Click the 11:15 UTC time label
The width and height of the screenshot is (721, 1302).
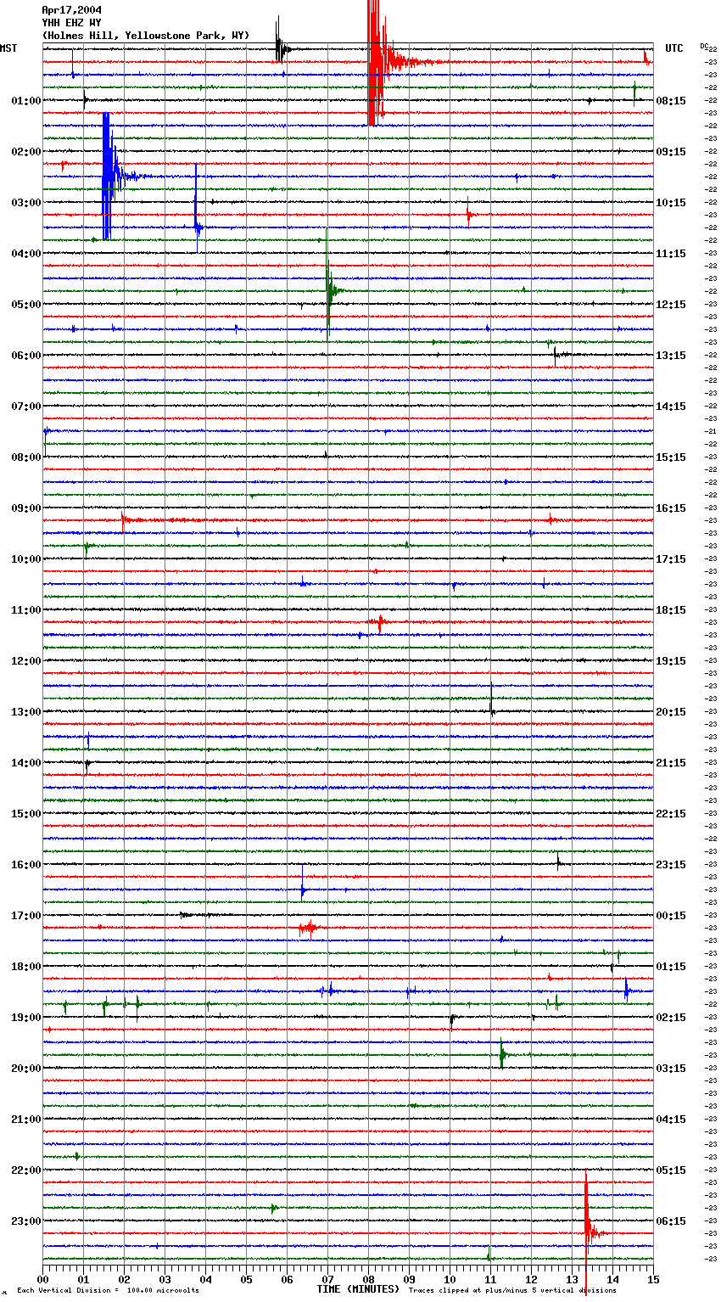point(671,254)
